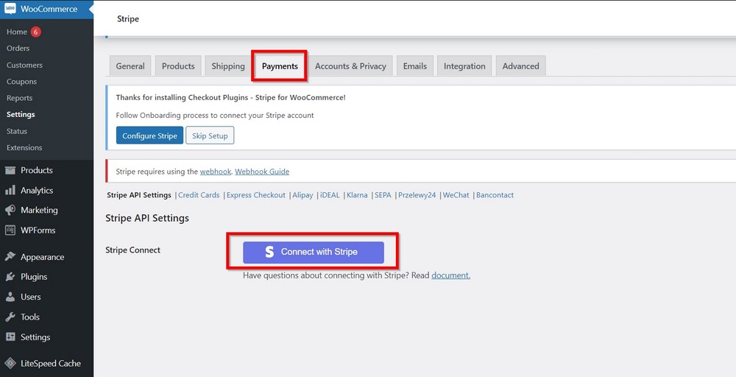Screen dimensions: 736x377
Task: Open the Klarna payment section
Action: pos(357,195)
